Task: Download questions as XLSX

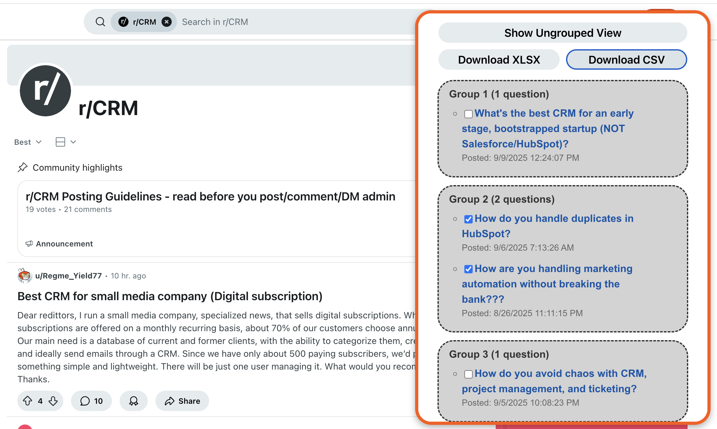Action: coord(499,60)
